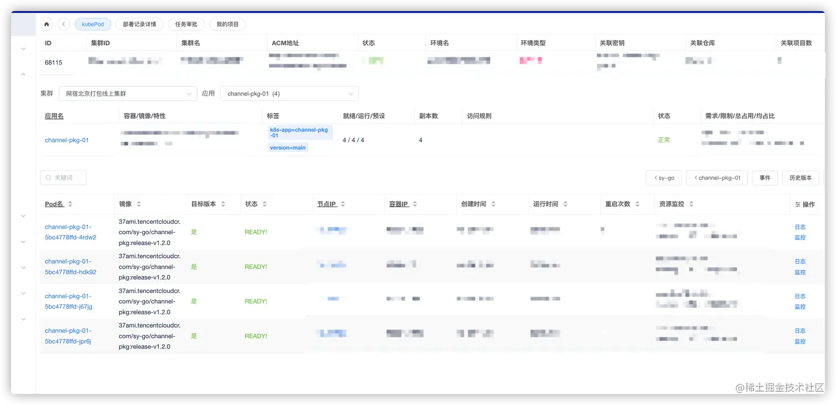Click the 副本数 column header
This screenshot has width=836, height=405.
click(429, 116)
